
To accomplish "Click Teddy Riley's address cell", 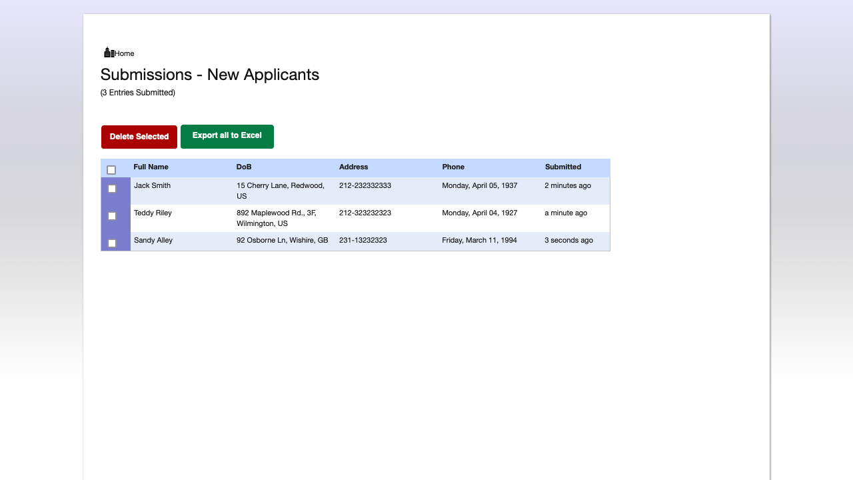I will 277,218.
